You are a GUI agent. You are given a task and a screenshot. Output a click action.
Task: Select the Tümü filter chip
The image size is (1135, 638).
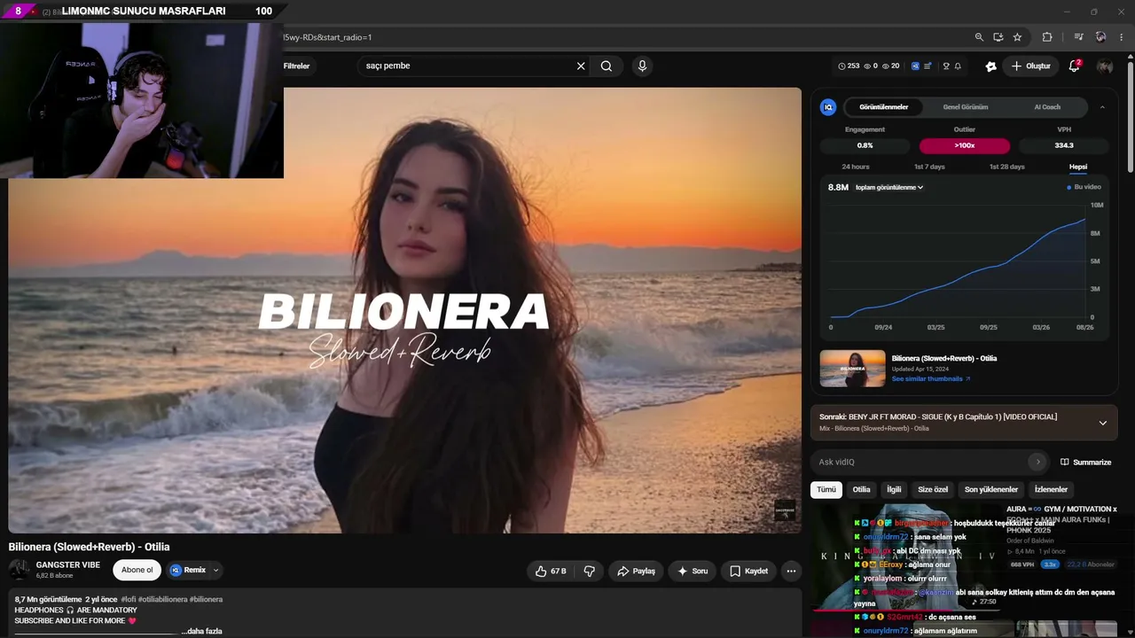[826, 489]
